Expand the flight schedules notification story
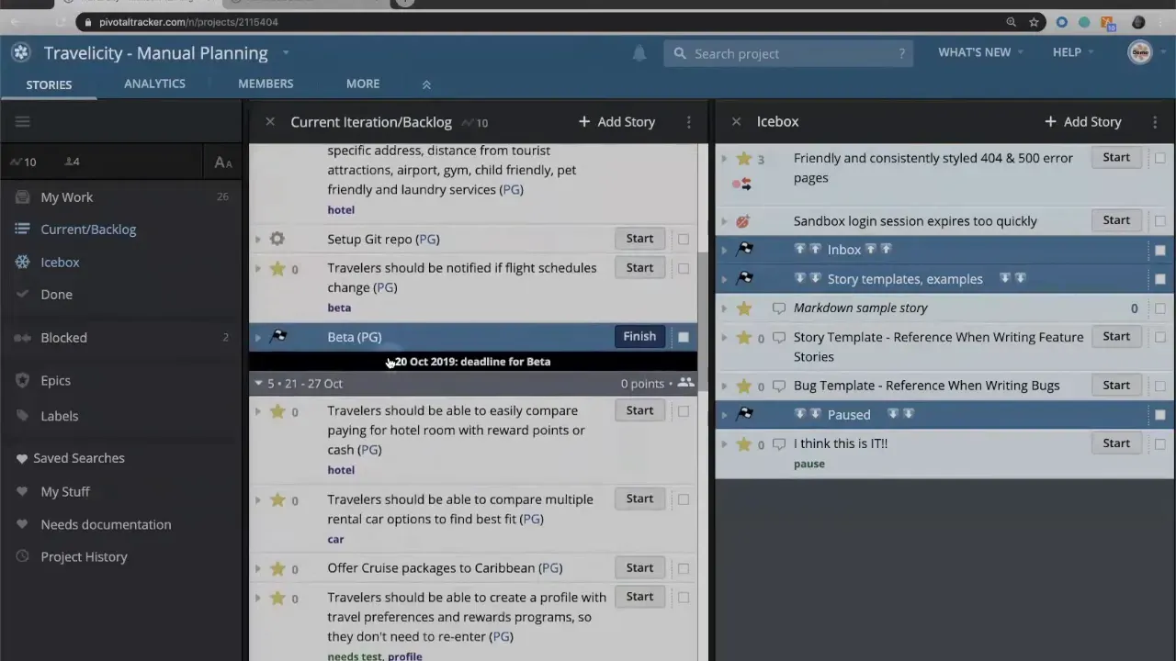This screenshot has width=1176, height=661. pyautogui.click(x=257, y=268)
